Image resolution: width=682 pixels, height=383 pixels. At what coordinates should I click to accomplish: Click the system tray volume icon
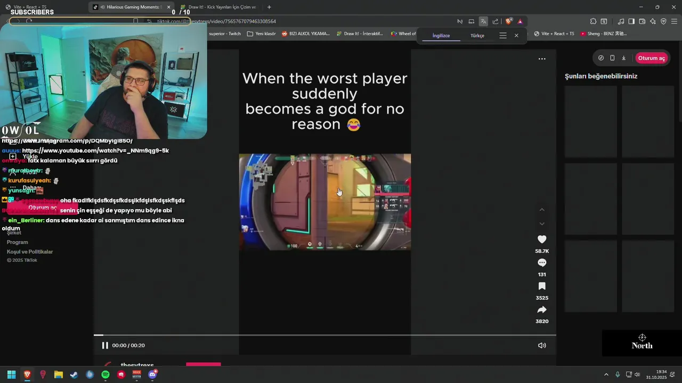pyautogui.click(x=638, y=374)
